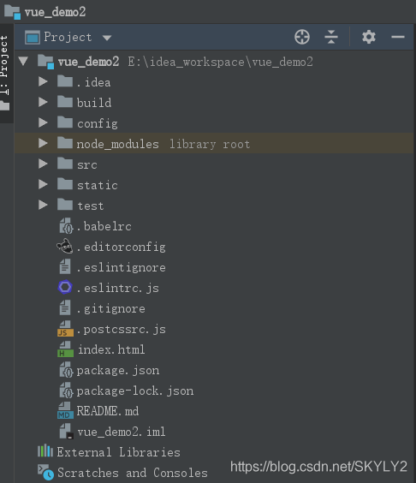The width and height of the screenshot is (416, 483).
Task: Click the .editorconfig file icon
Action: [x=65, y=247]
